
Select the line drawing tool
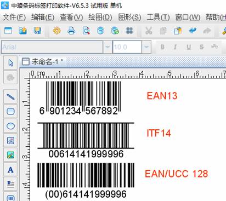(10, 96)
